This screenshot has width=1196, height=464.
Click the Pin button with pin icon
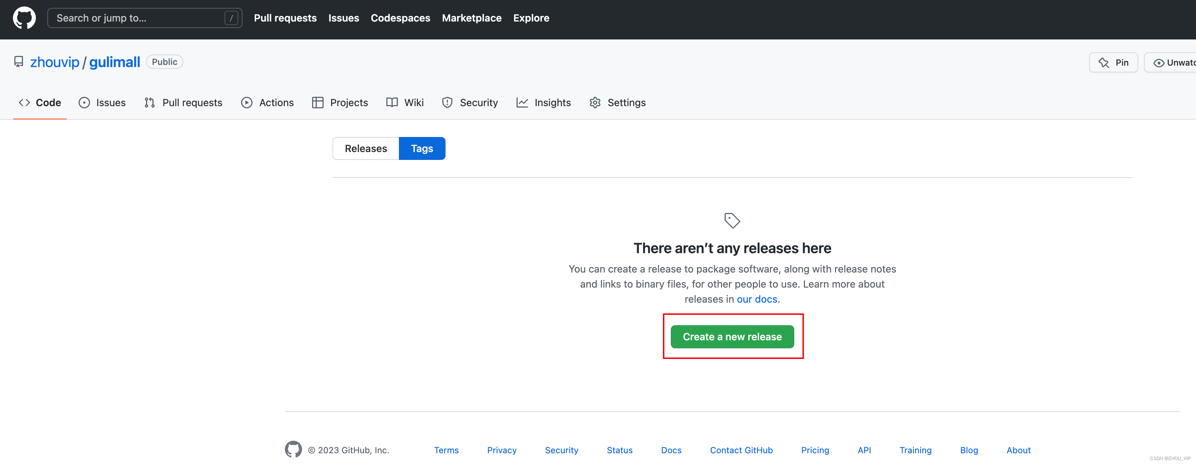[x=1113, y=63]
